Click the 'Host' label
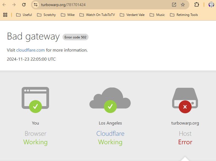Screen dimensions: 216x161 (185, 134)
